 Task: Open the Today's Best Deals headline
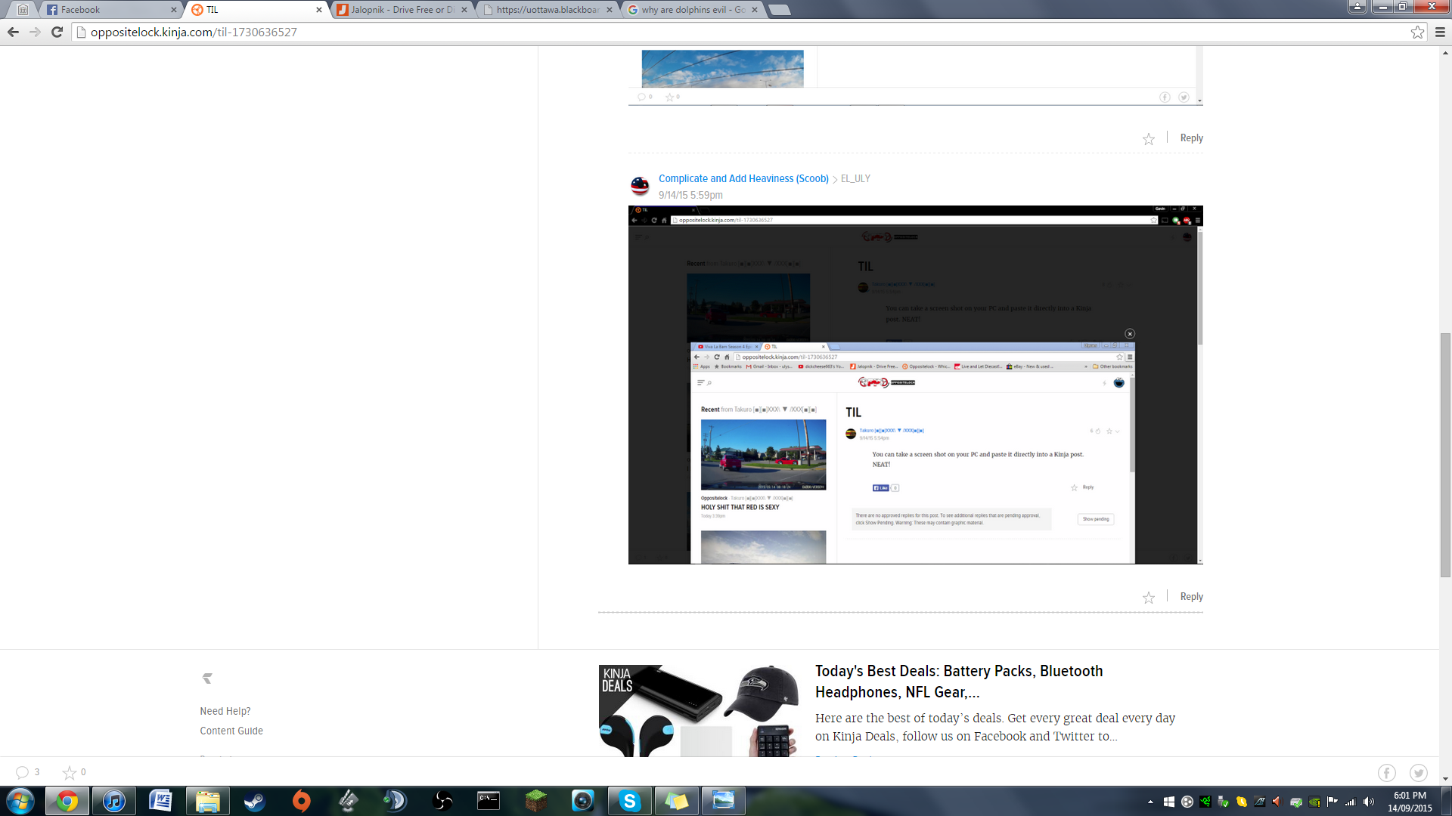959,682
